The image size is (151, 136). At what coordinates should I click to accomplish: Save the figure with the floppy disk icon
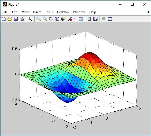point(16,19)
